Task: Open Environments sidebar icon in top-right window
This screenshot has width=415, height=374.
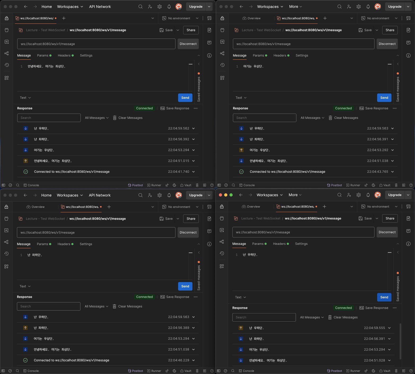Action: [x=222, y=42]
